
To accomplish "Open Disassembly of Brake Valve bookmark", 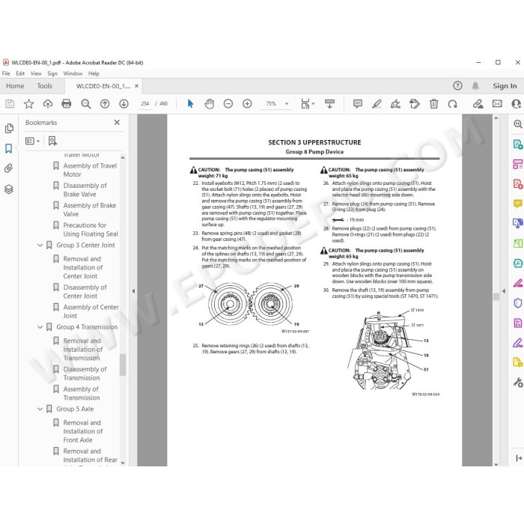I will 85,190.
